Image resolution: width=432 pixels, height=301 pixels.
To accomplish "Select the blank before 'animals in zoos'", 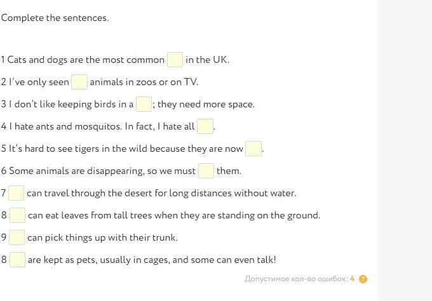I will pyautogui.click(x=79, y=82).
